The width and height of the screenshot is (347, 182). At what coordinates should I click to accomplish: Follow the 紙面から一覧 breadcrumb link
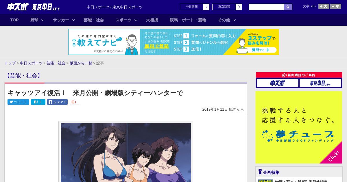81,63
